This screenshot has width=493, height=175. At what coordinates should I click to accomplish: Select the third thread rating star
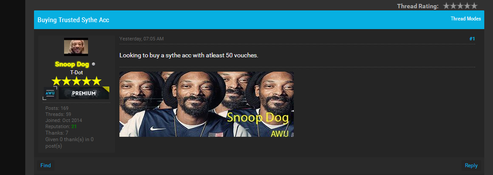point(460,6)
